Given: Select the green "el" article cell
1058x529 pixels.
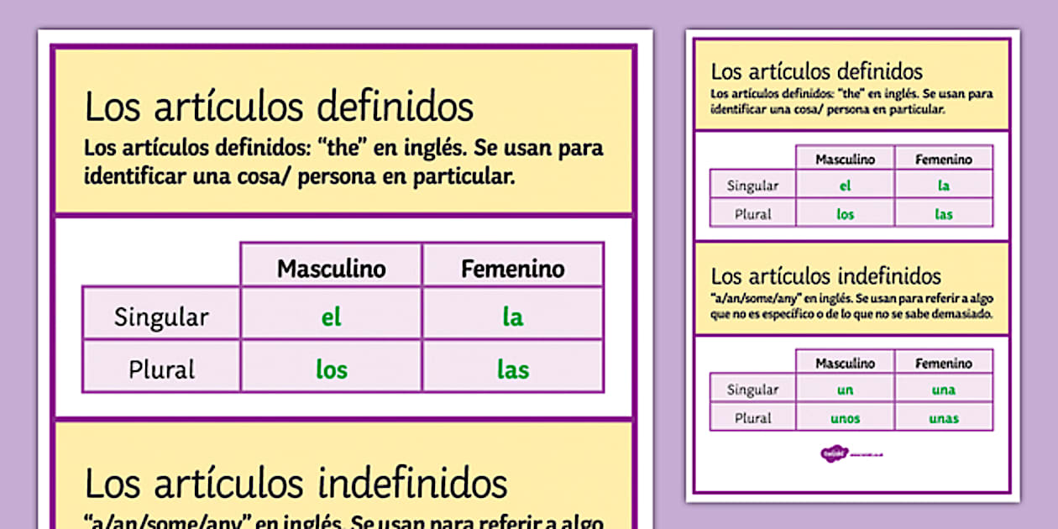Looking at the screenshot, I should (331, 317).
